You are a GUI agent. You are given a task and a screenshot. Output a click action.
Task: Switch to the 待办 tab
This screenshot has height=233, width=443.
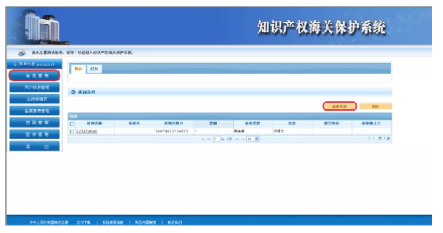78,69
